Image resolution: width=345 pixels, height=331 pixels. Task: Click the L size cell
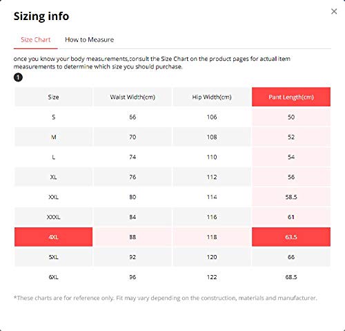(53, 157)
